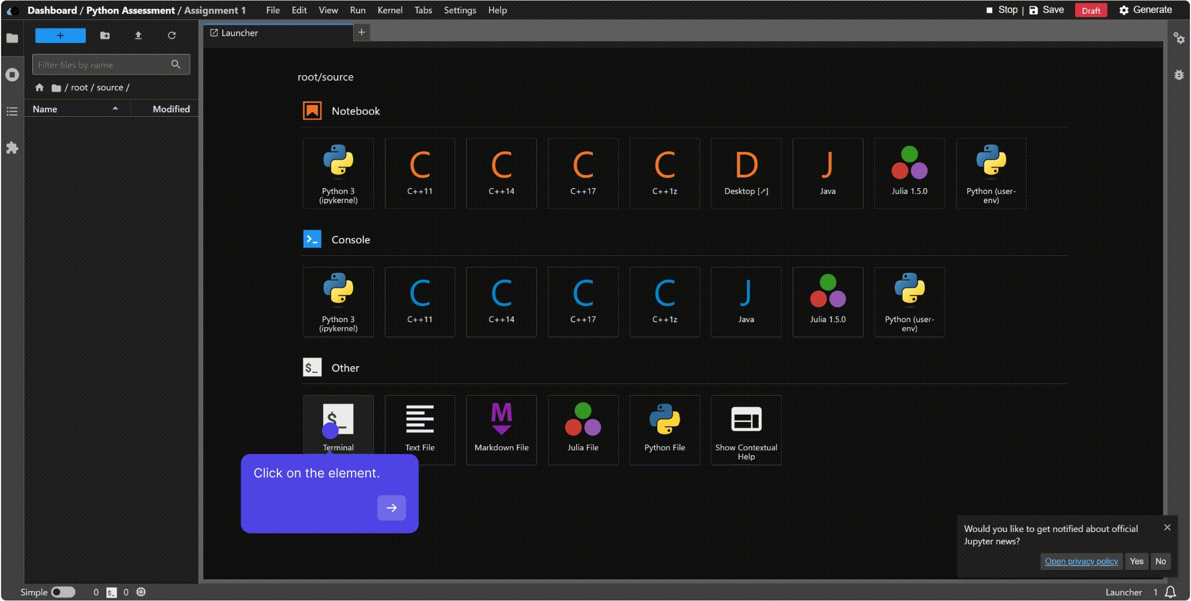Image resolution: width=1191 pixels, height=601 pixels.
Task: Open the File menu
Action: [x=273, y=10]
